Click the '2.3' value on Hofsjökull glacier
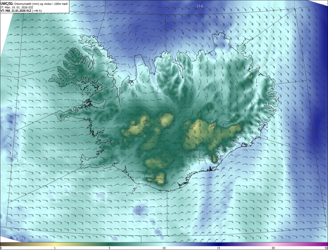 pyautogui.click(x=164, y=121)
